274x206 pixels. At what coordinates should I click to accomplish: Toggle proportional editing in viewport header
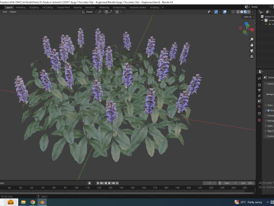point(117,12)
